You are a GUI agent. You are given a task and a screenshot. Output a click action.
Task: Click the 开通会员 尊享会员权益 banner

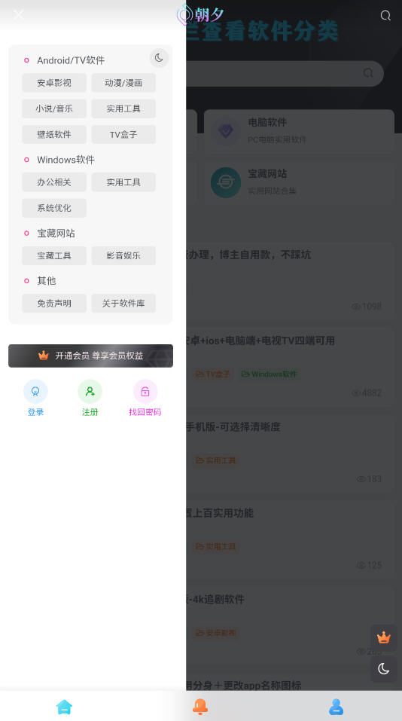click(x=90, y=356)
